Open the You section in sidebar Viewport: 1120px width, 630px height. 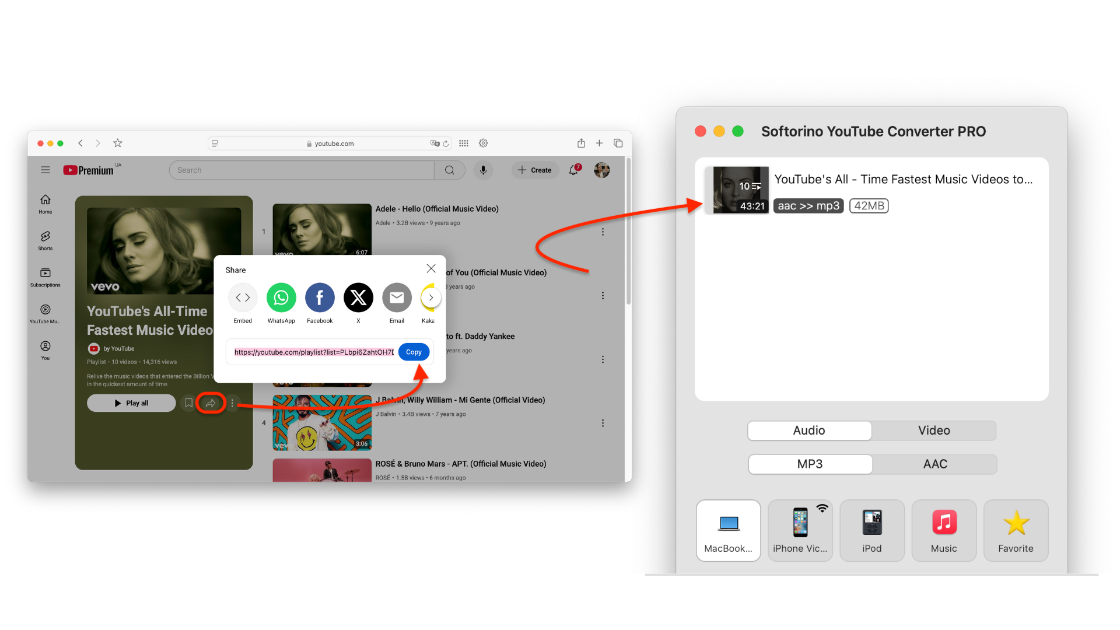(x=45, y=351)
